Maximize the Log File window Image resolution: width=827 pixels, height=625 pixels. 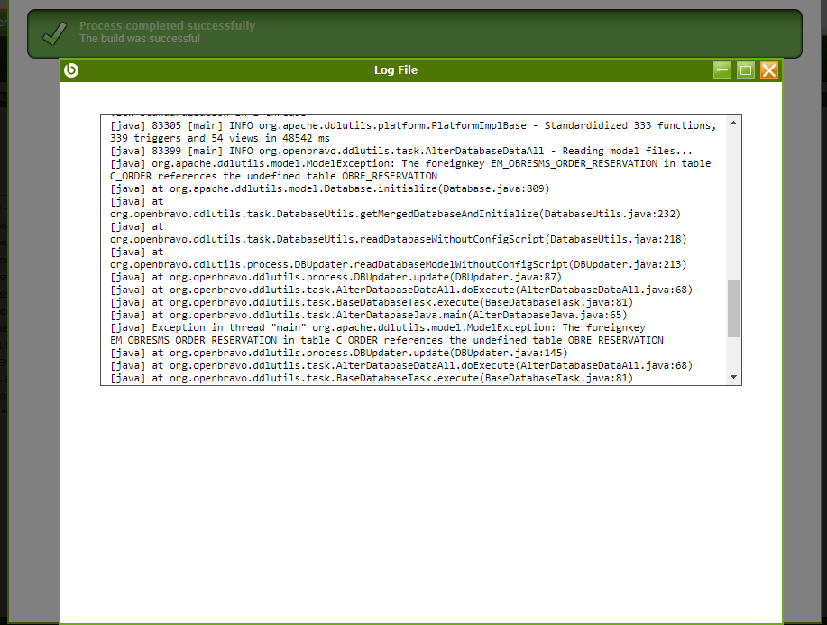[x=746, y=70]
